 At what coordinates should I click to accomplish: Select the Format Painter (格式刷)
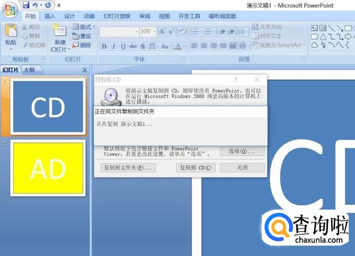point(34,45)
